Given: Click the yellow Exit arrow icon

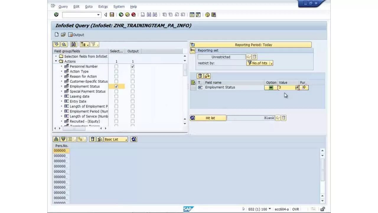Looking at the screenshot, I should coord(127,14).
